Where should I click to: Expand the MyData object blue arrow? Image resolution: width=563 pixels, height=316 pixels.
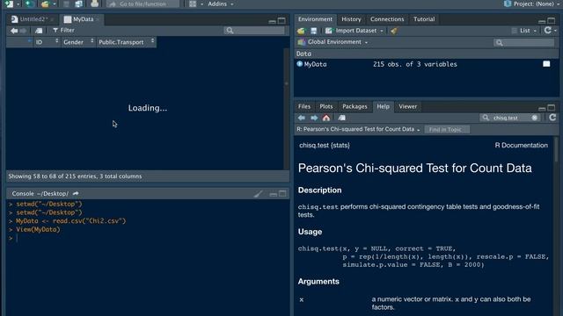299,64
